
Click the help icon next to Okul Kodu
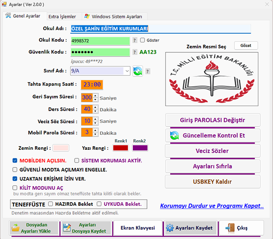pos(135,41)
